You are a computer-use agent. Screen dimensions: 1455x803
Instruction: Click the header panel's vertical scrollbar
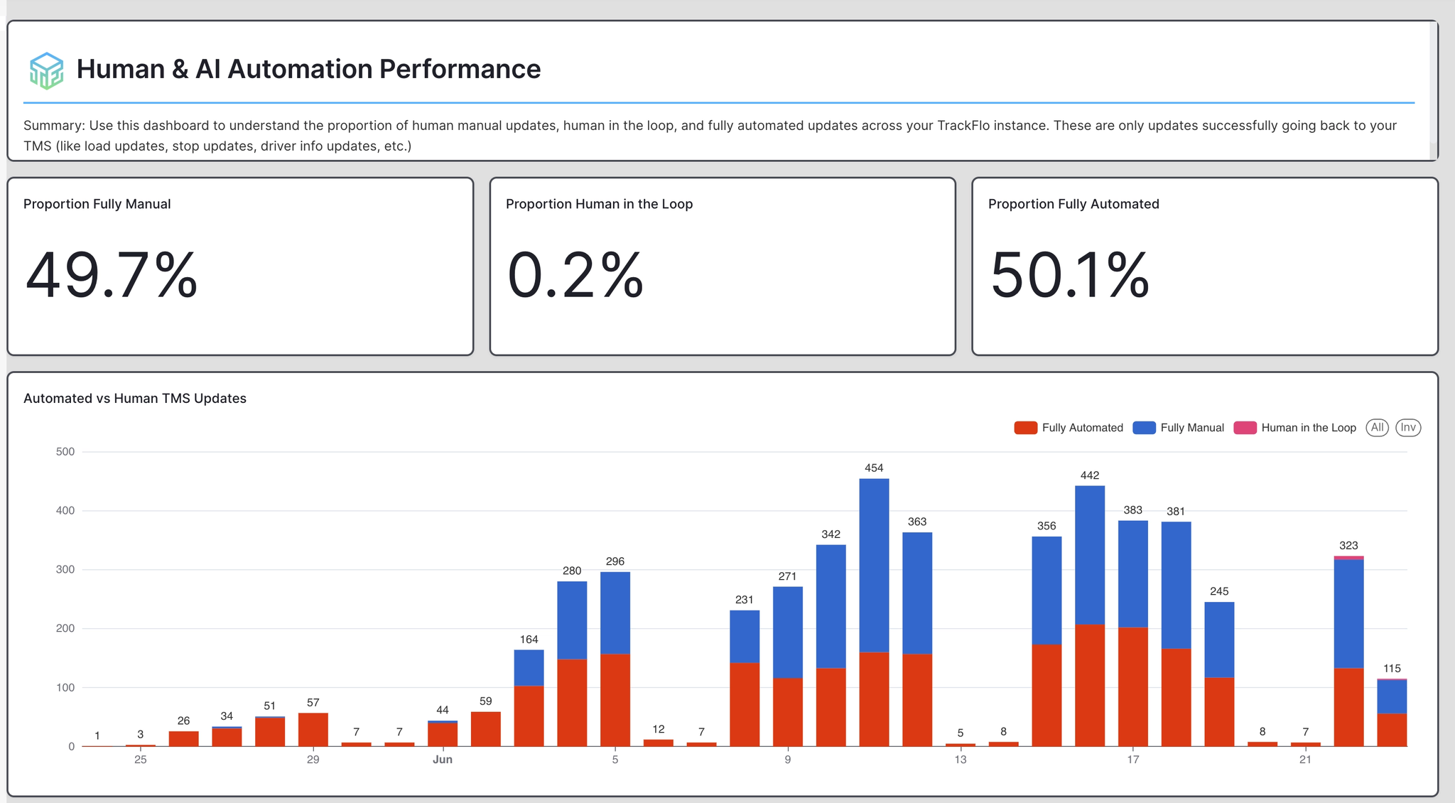click(1434, 90)
